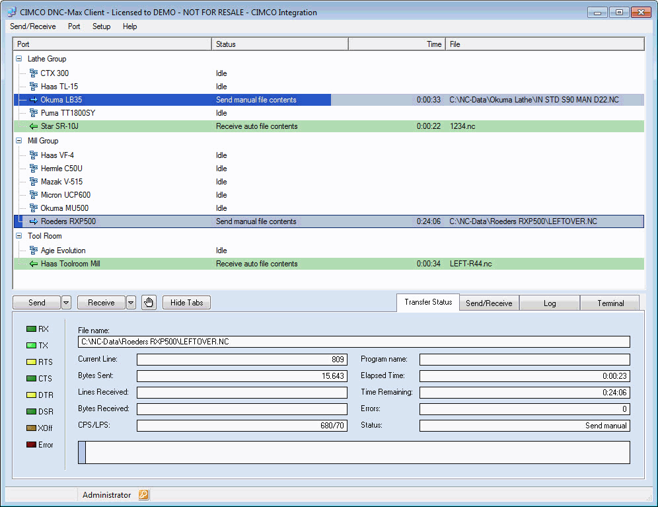Image resolution: width=658 pixels, height=507 pixels.
Task: Click the Administrator key icon in status bar
Action: 143,495
